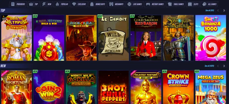Screen dimensions: 229x104
Task: Launch Book of Ra Magic game
Action: 81,38
